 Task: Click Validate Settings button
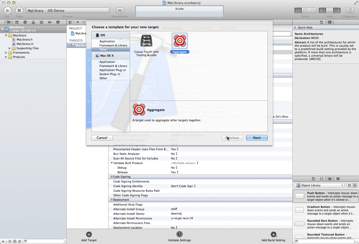pos(179,237)
